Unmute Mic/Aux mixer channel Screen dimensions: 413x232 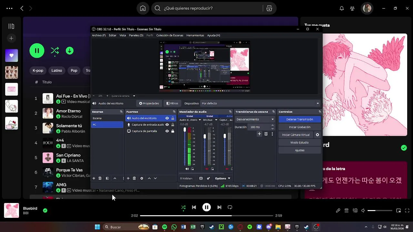(x=207, y=169)
